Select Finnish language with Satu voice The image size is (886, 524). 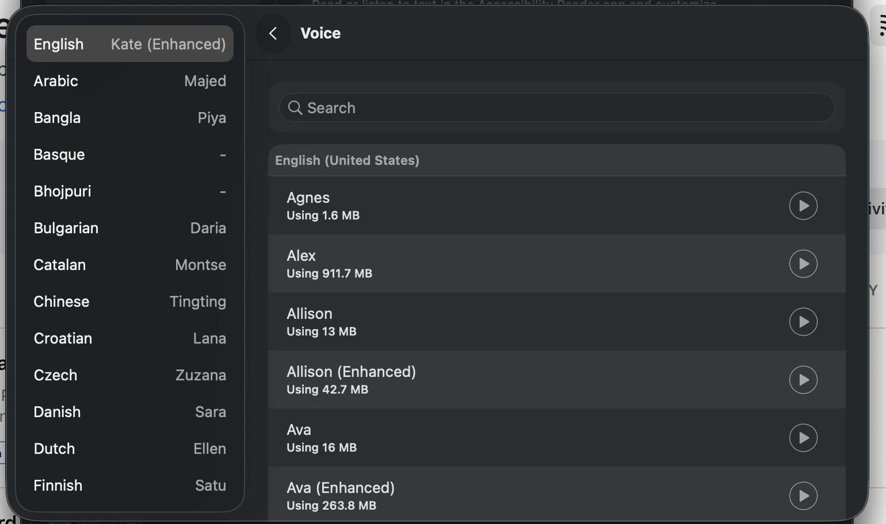pyautogui.click(x=129, y=486)
